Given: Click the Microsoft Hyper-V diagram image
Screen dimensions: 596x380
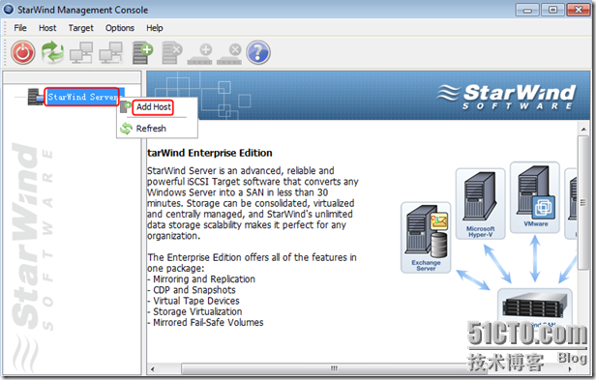Looking at the screenshot, I should (x=481, y=204).
